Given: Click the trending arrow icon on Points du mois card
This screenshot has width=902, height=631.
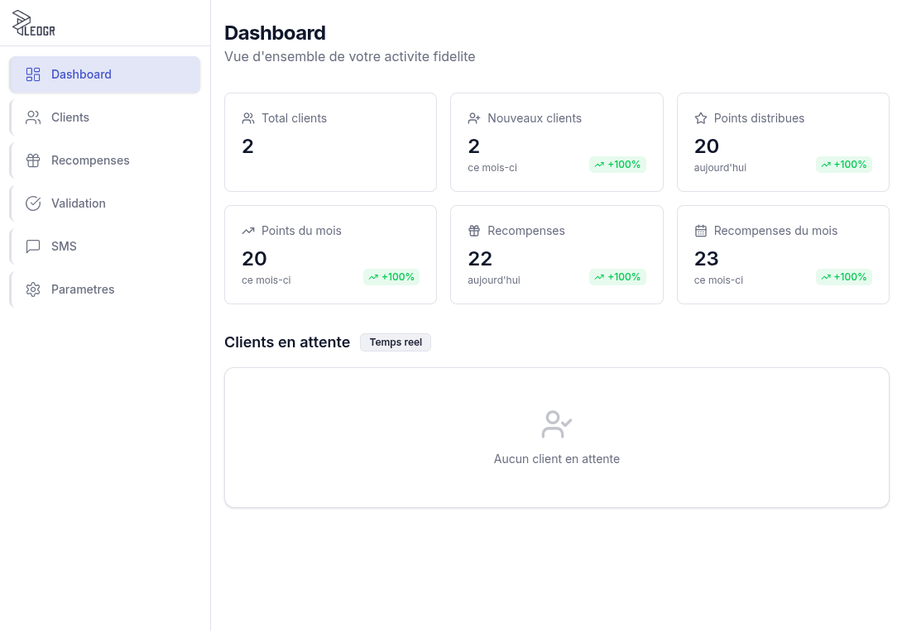Looking at the screenshot, I should coord(248,231).
